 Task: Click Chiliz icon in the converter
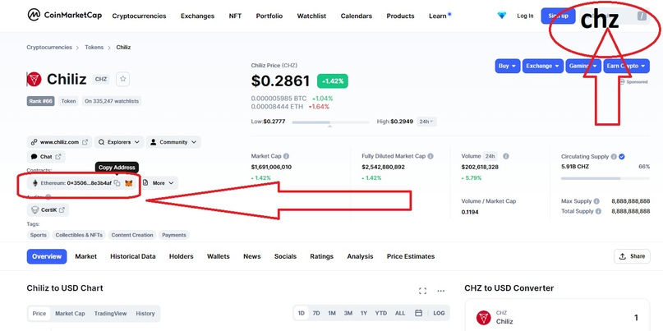[483, 318]
